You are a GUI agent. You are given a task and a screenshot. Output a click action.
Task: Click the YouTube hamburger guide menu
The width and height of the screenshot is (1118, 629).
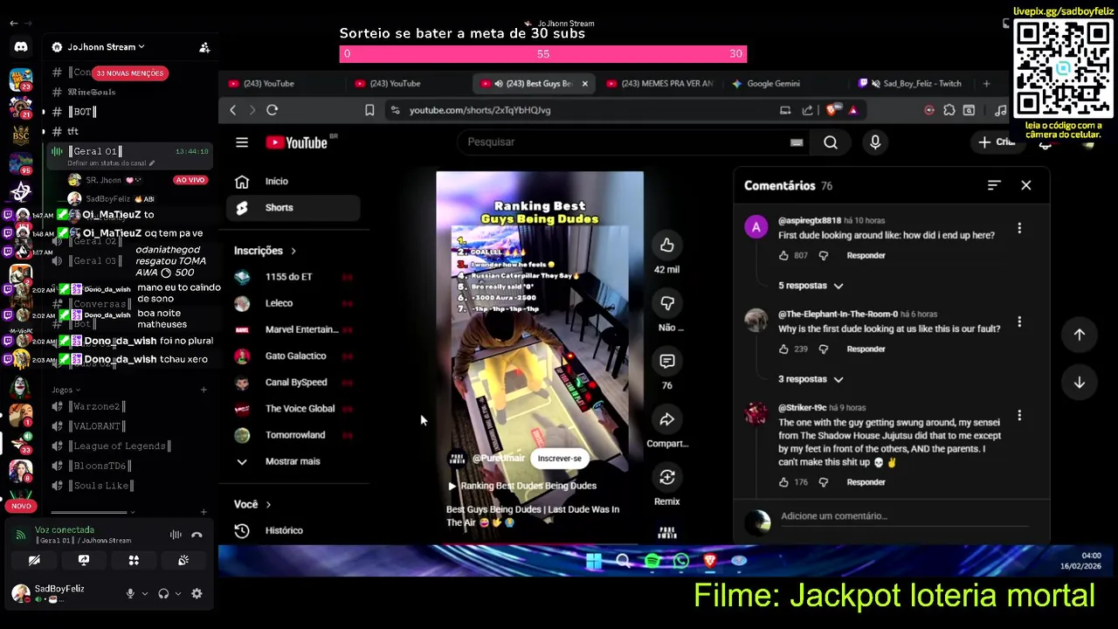242,142
